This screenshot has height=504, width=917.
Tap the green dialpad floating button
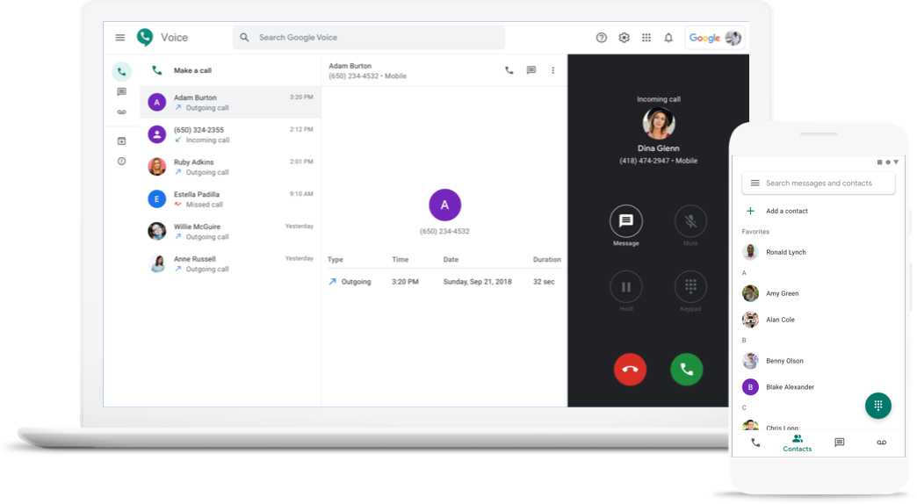tap(877, 405)
